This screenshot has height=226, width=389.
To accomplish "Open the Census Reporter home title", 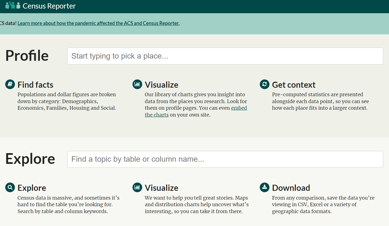I will tap(49, 6).
